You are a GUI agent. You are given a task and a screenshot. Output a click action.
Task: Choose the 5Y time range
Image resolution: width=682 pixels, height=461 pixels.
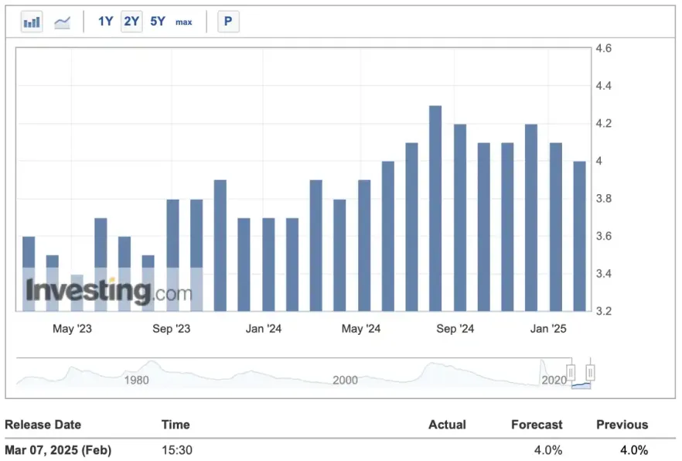click(158, 22)
